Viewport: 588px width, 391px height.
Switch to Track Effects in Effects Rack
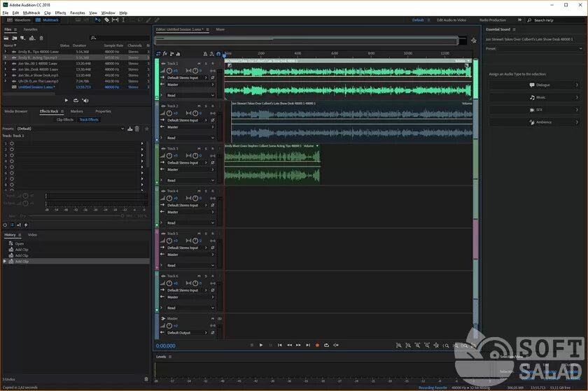(89, 120)
